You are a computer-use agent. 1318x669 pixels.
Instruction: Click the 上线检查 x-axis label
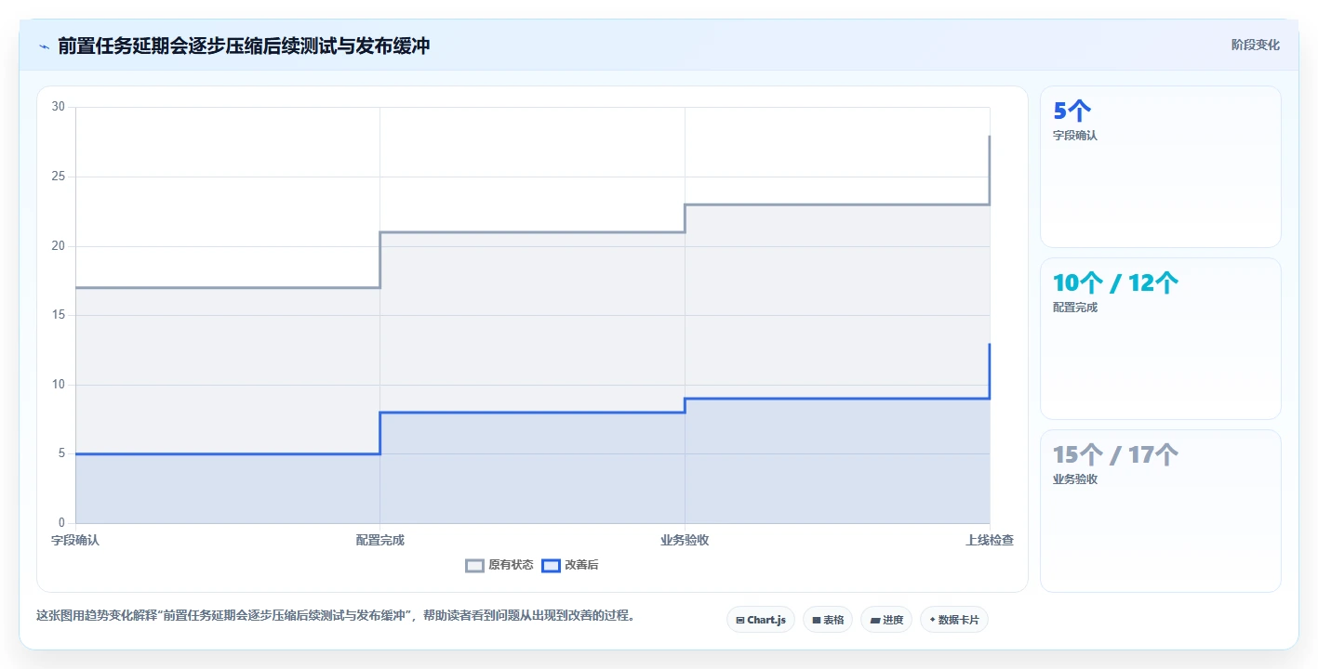pyautogui.click(x=990, y=540)
